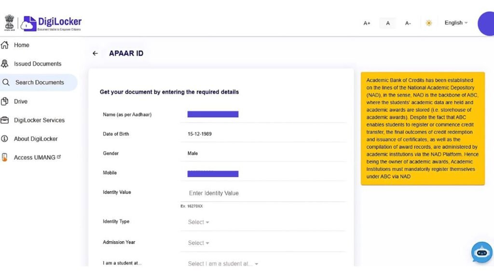Click the Enter Identity Value field
This screenshot has width=494, height=278.
tap(263, 193)
